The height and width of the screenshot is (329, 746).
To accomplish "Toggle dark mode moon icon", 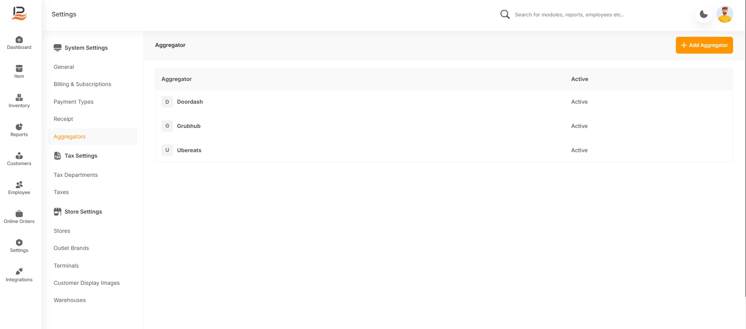I will click(x=703, y=14).
